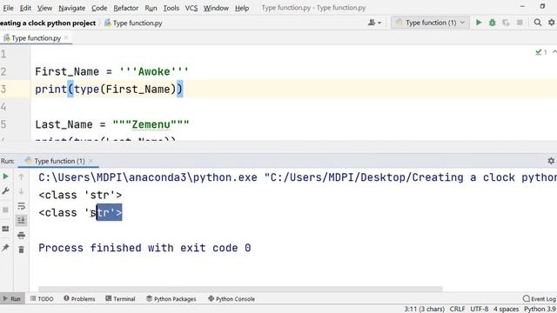Click the project name breadcrumb
Screen dimensions: 557x313
tap(48, 23)
